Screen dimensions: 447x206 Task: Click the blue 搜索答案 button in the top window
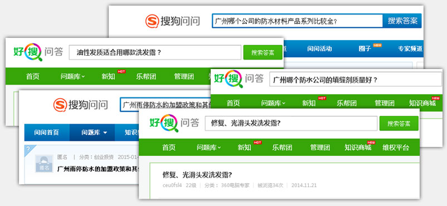point(402,21)
